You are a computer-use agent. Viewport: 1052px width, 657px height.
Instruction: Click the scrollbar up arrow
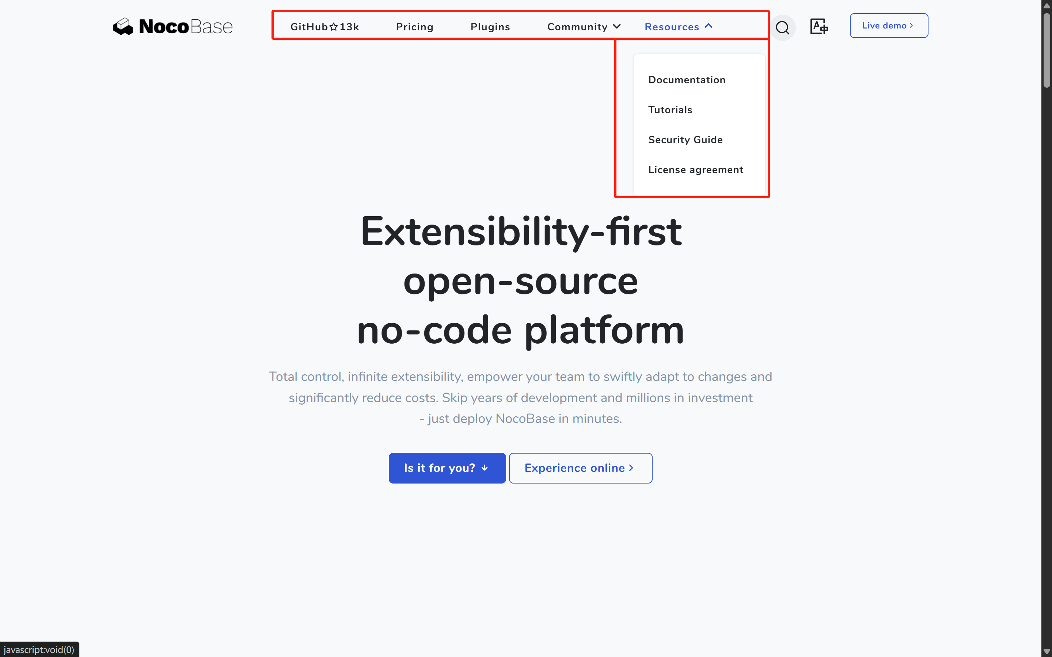tap(1047, 5)
